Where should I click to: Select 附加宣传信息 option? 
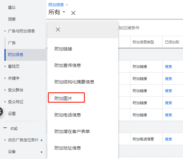68,65
